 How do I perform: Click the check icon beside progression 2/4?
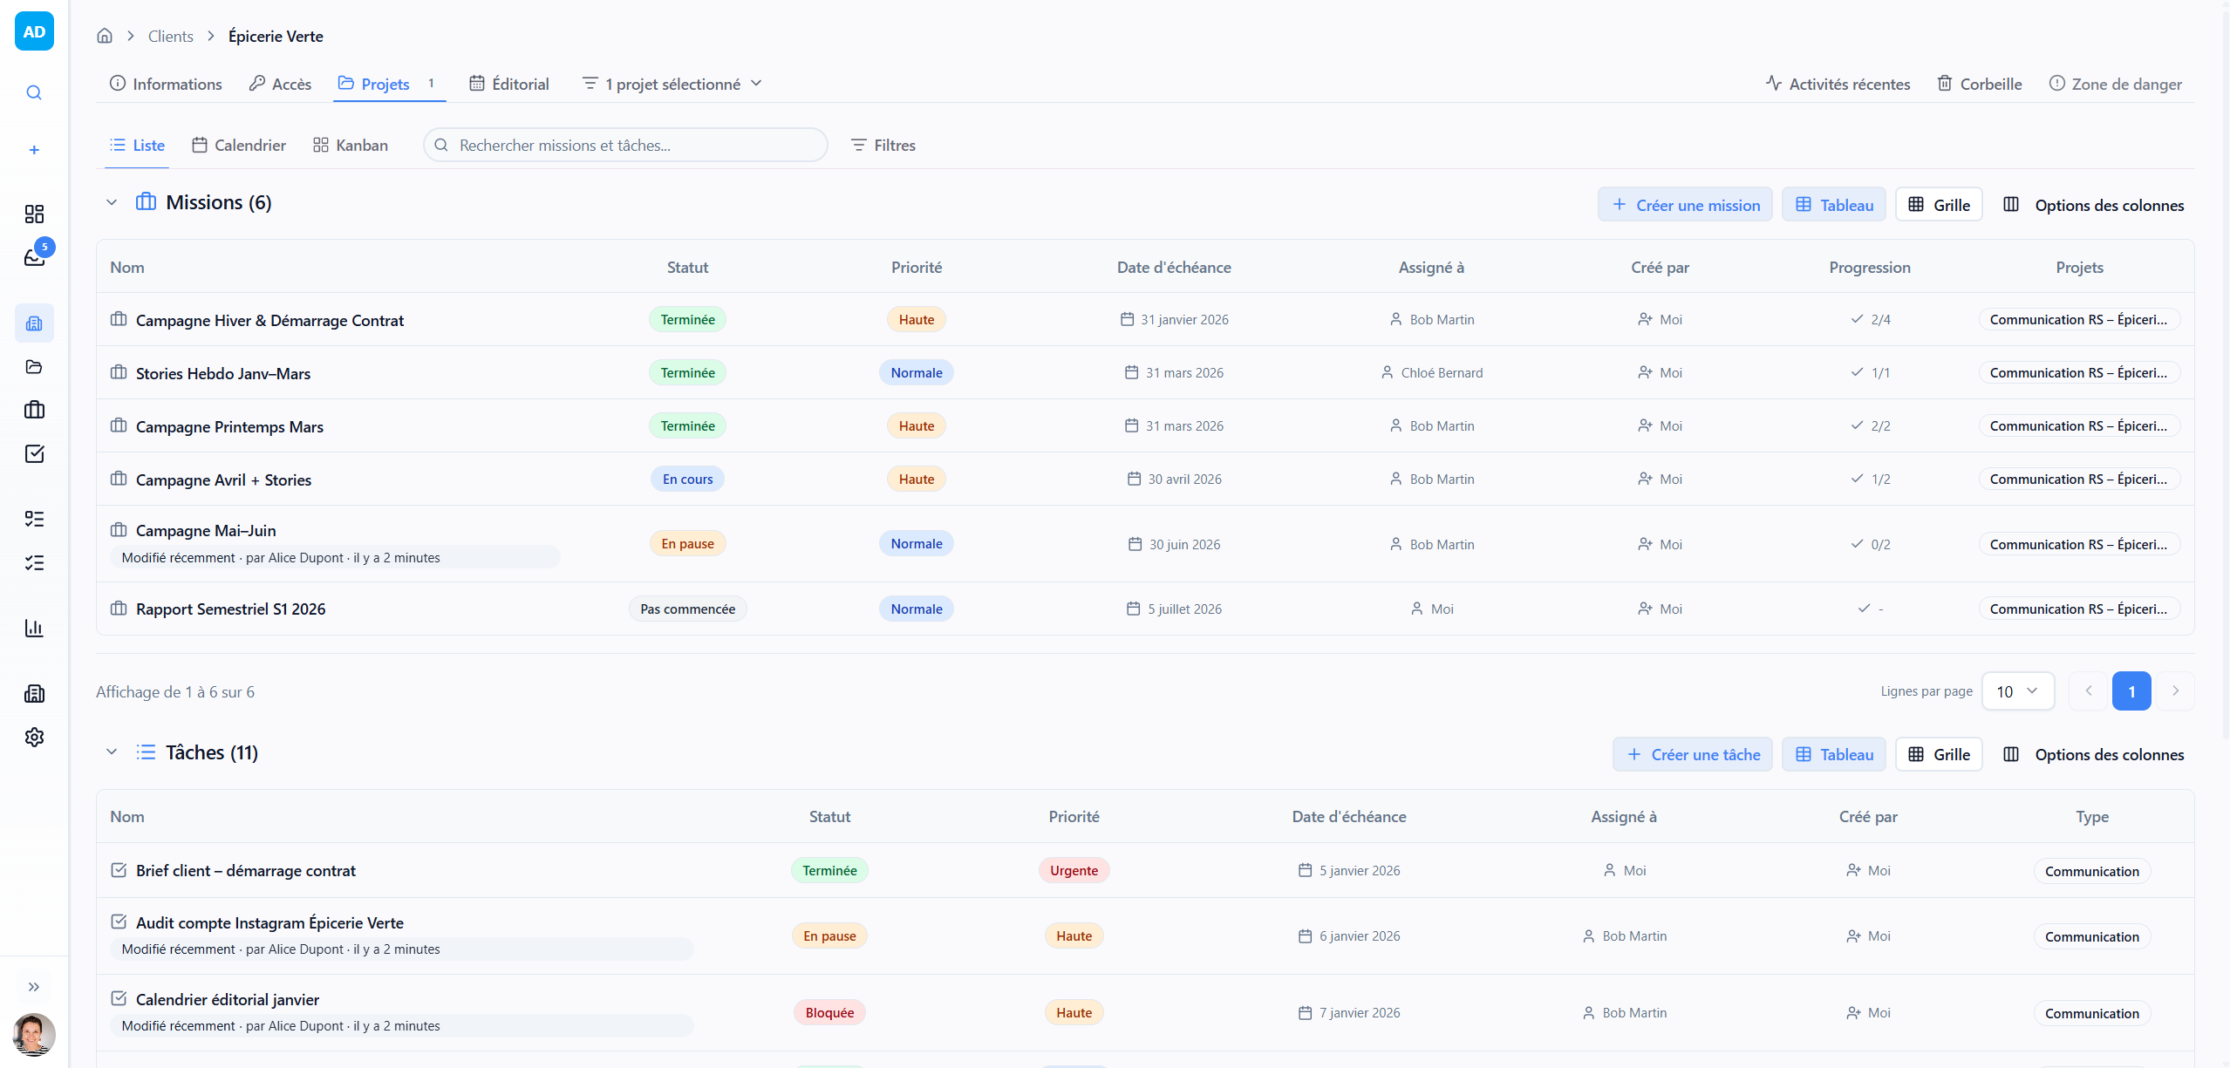pyautogui.click(x=1857, y=319)
